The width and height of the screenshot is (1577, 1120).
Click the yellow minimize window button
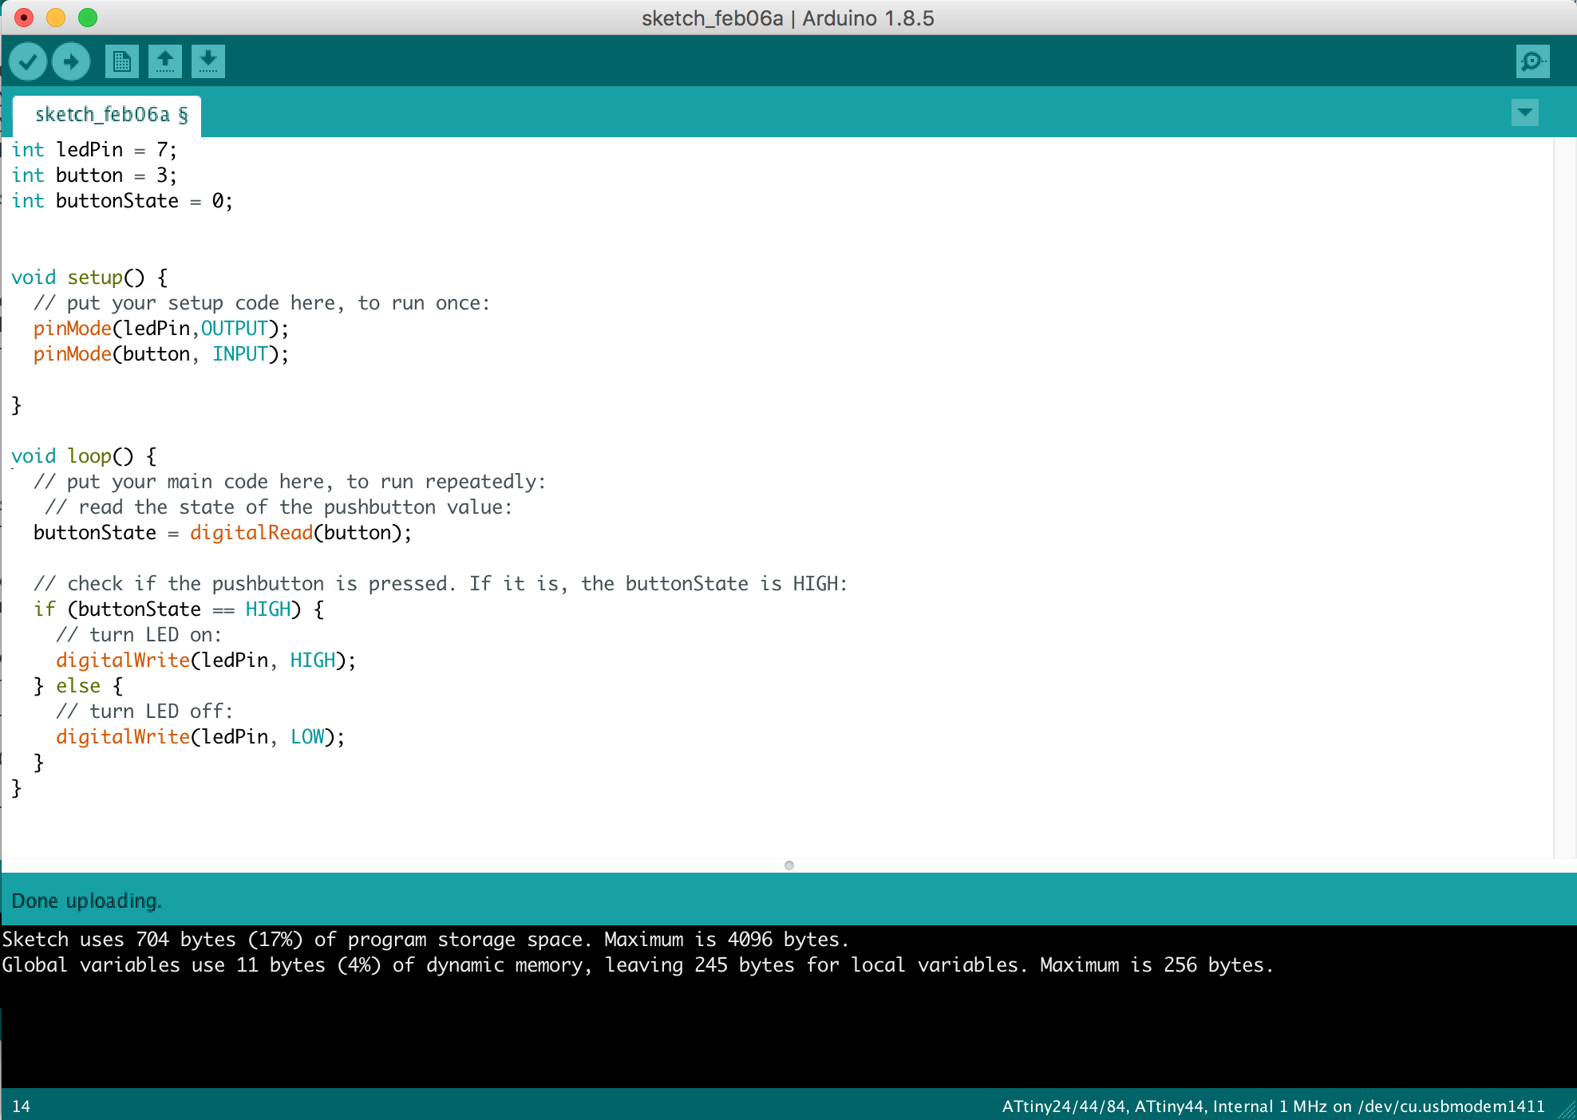(56, 18)
